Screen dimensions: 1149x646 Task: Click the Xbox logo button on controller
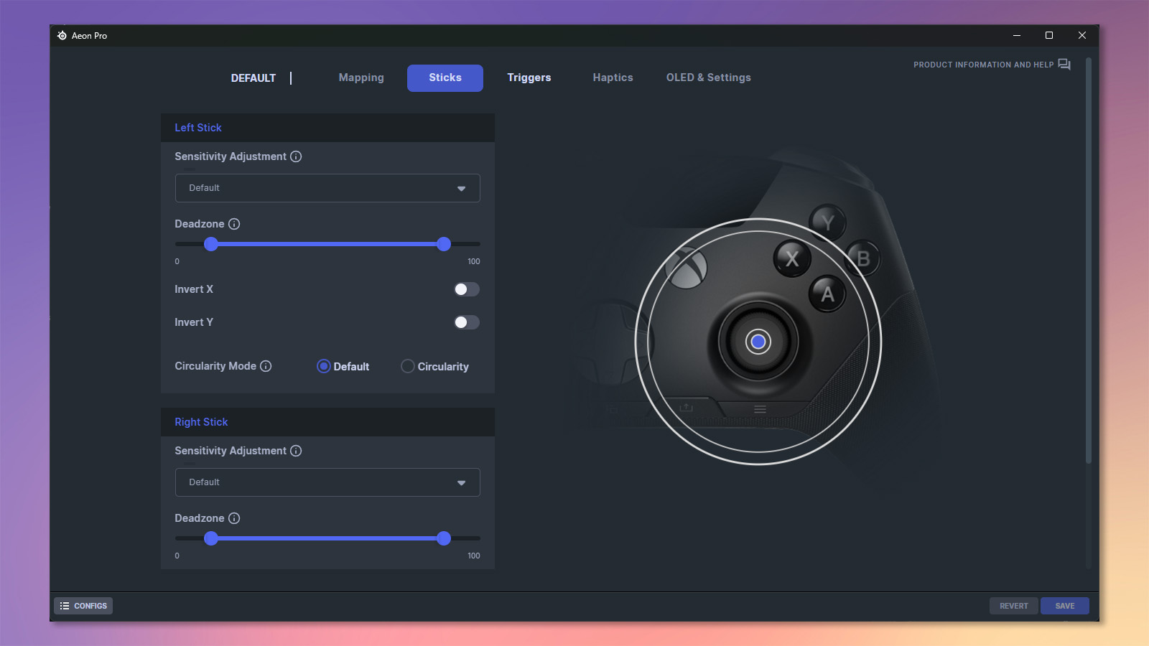(687, 268)
